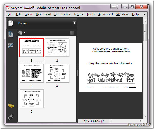154x129 pixels.
Task: Open the Forms menu
Action: tap(78, 14)
